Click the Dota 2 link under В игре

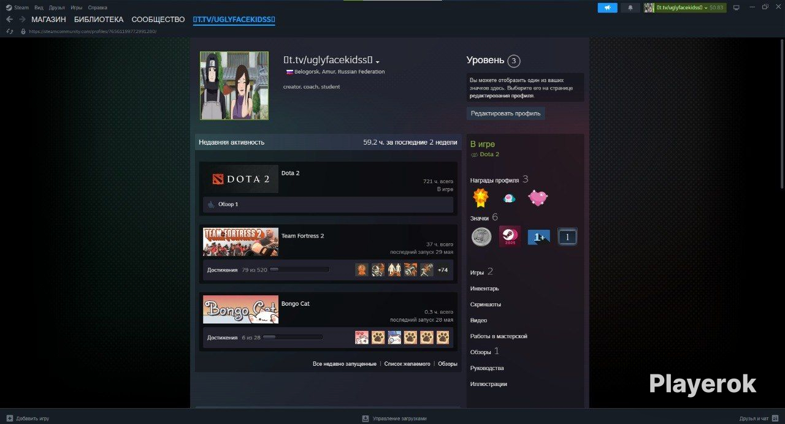489,154
